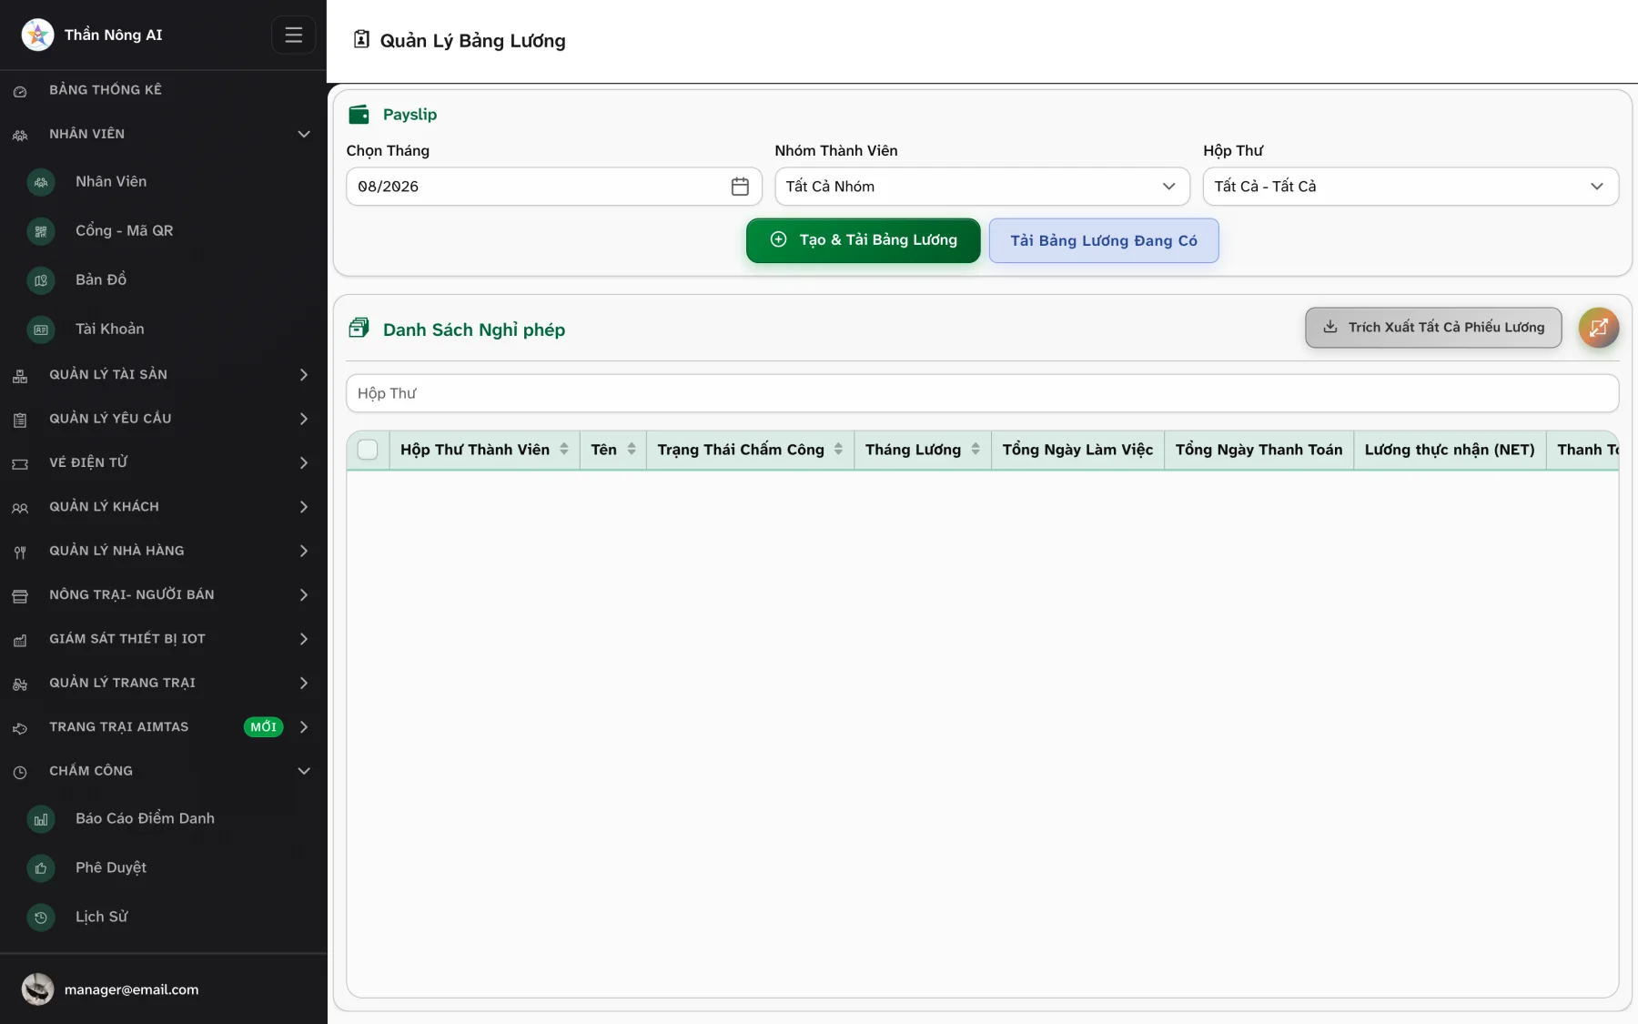Click the Phê Duyệt thumbs-up icon
Image resolution: width=1638 pixels, height=1024 pixels.
coord(41,868)
